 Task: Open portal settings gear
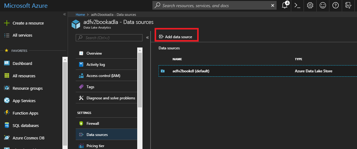(x=310, y=6)
